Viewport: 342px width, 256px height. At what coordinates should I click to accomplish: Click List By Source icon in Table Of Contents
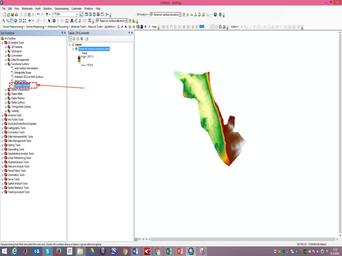click(x=74, y=39)
